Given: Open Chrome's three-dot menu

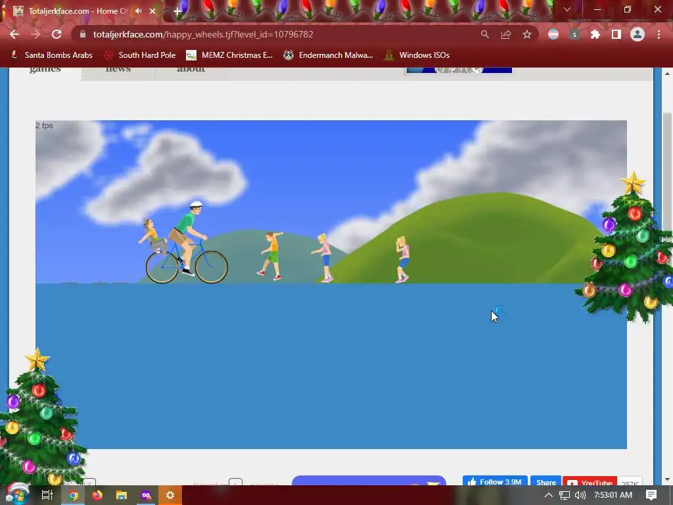Looking at the screenshot, I should coord(659,34).
